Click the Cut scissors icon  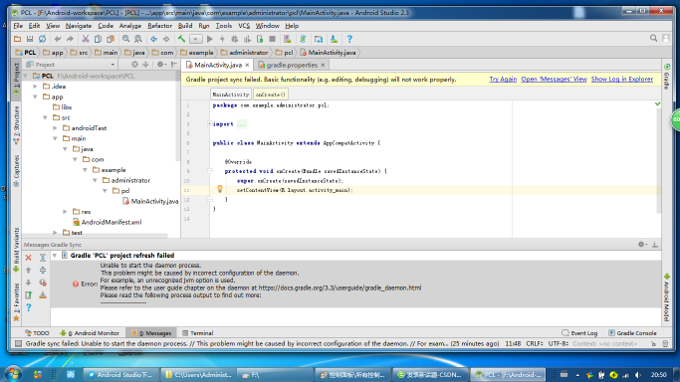(86, 39)
